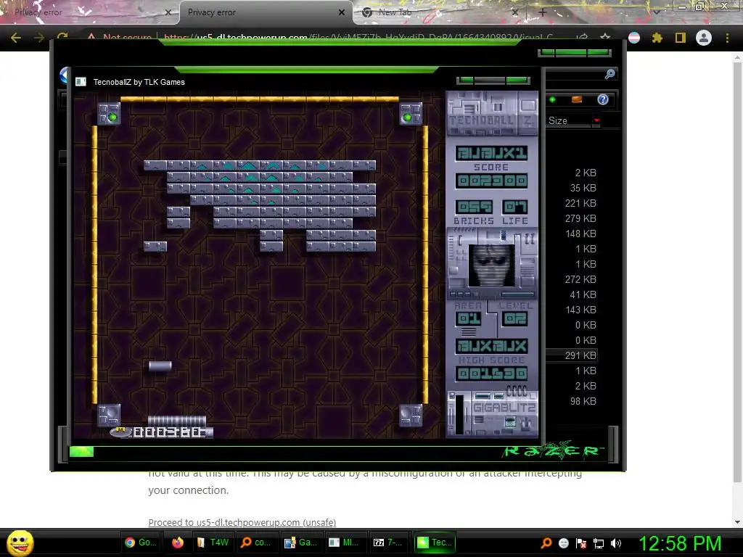This screenshot has height=557, width=743.
Task: Click the TecnoballZ window title icon
Action: point(81,81)
